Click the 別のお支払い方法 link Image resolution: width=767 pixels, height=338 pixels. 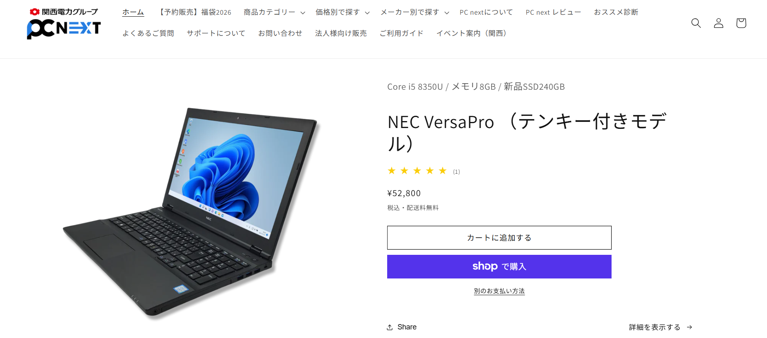pos(499,291)
